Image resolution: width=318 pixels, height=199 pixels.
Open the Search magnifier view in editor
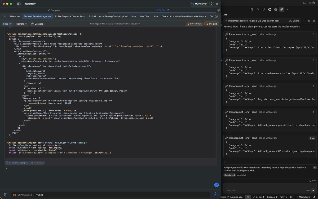[258, 10]
